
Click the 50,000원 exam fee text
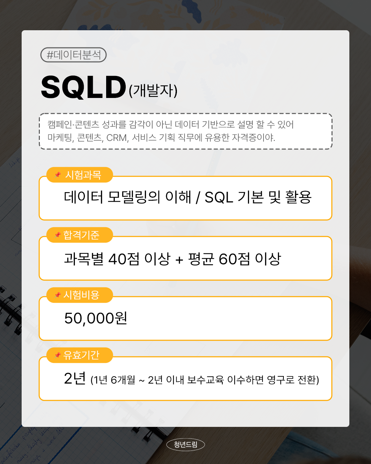[96, 318]
